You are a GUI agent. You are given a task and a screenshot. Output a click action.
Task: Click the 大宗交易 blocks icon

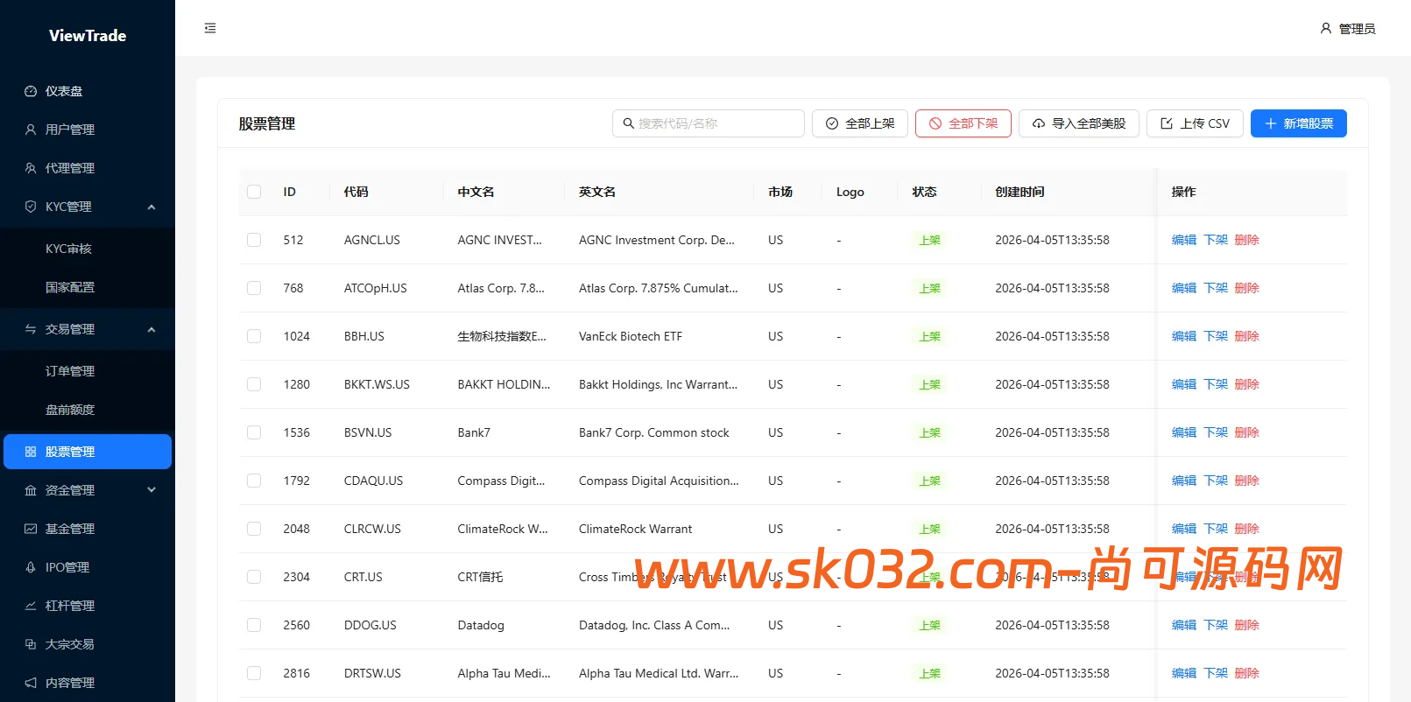coord(31,644)
